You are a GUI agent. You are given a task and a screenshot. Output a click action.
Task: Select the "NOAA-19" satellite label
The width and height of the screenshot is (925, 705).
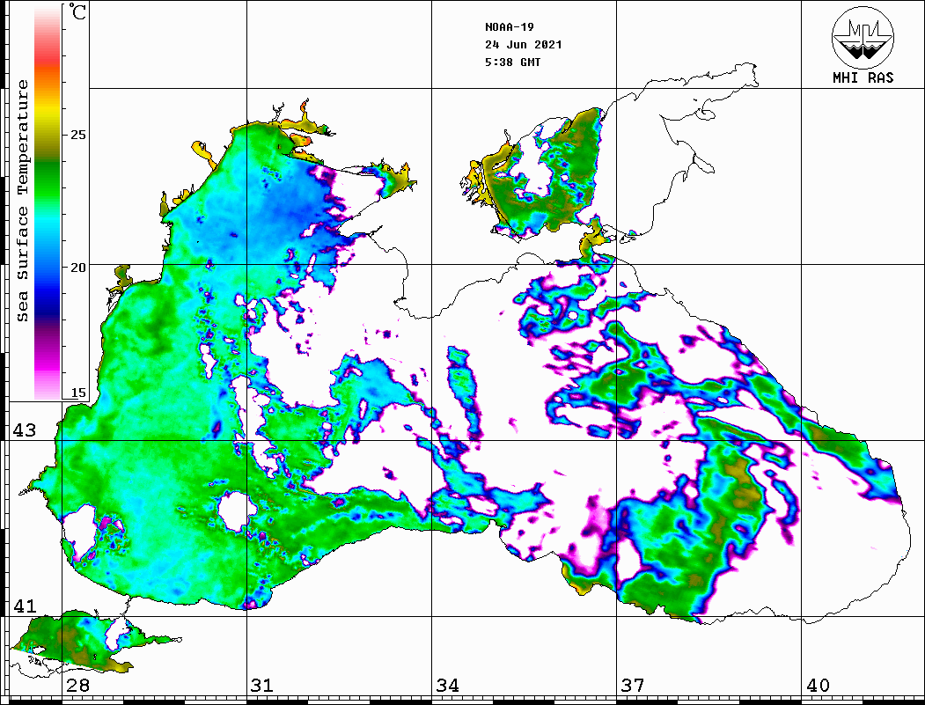pyautogui.click(x=510, y=27)
